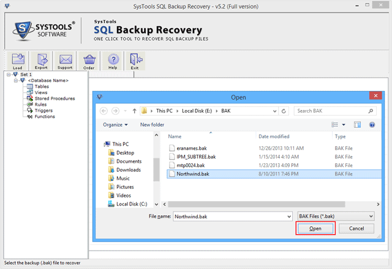The image size is (392, 269).
Task: Select Stored Procedures in the tree
Action: coord(55,98)
